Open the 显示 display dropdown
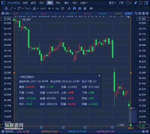The width and height of the screenshot is (150, 134). 112,3
